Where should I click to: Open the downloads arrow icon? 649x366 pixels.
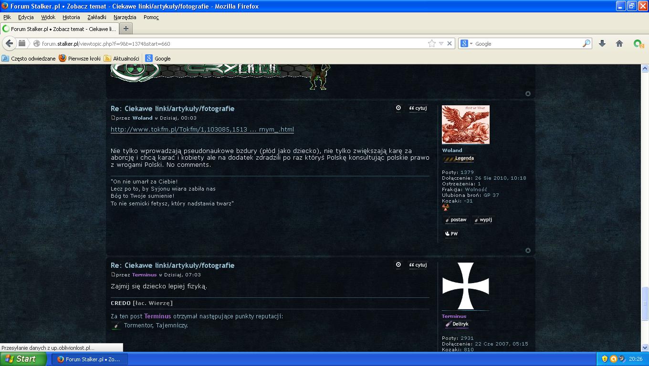pos(602,43)
